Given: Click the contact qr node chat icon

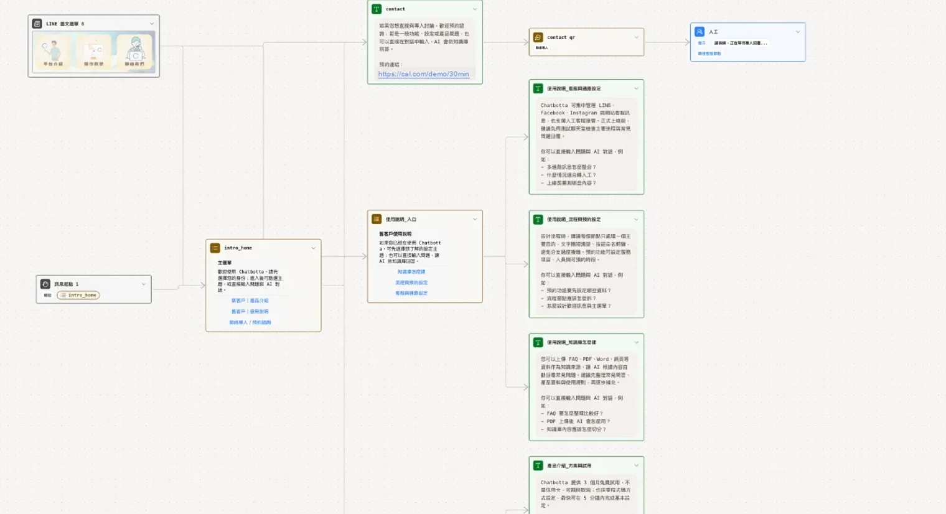Looking at the screenshot, I should pos(538,37).
